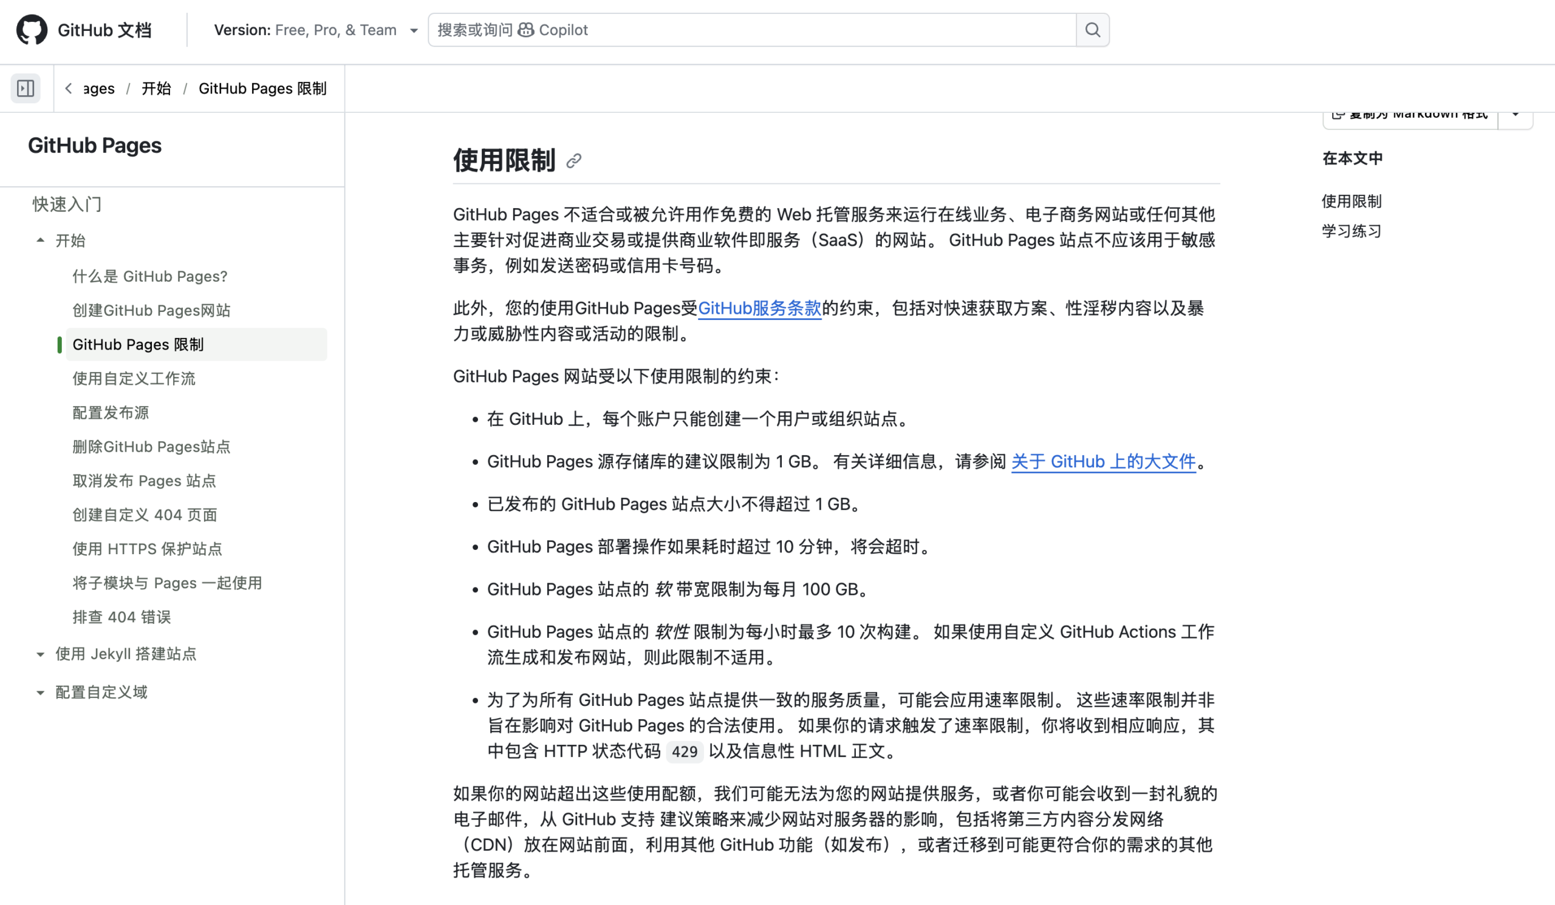This screenshot has width=1555, height=905.
Task: Open 删除GitHub Pages站点 article
Action: (x=151, y=446)
